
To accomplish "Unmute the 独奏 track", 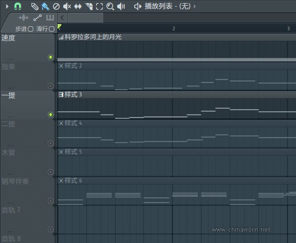I will (50, 86).
